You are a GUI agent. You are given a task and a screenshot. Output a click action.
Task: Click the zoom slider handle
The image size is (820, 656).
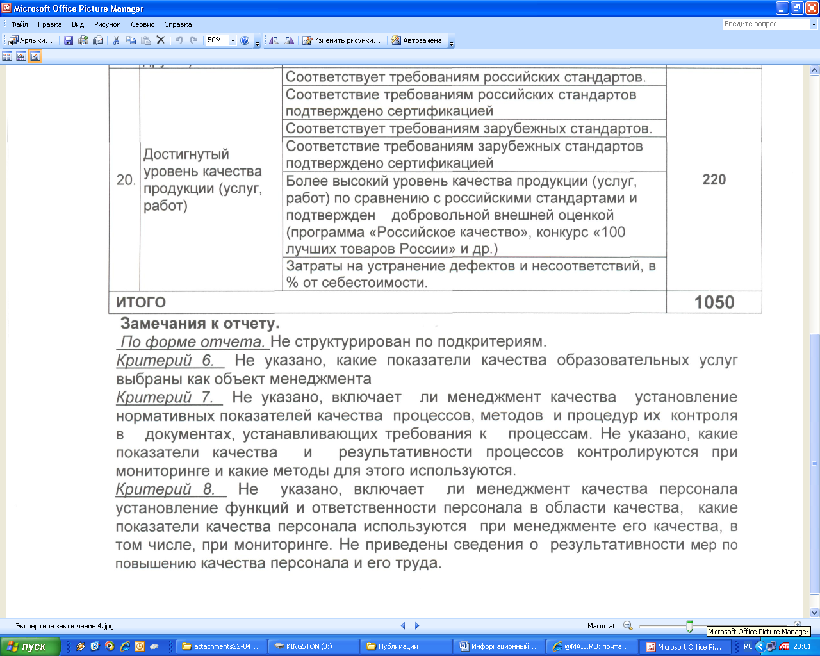pyautogui.click(x=689, y=626)
